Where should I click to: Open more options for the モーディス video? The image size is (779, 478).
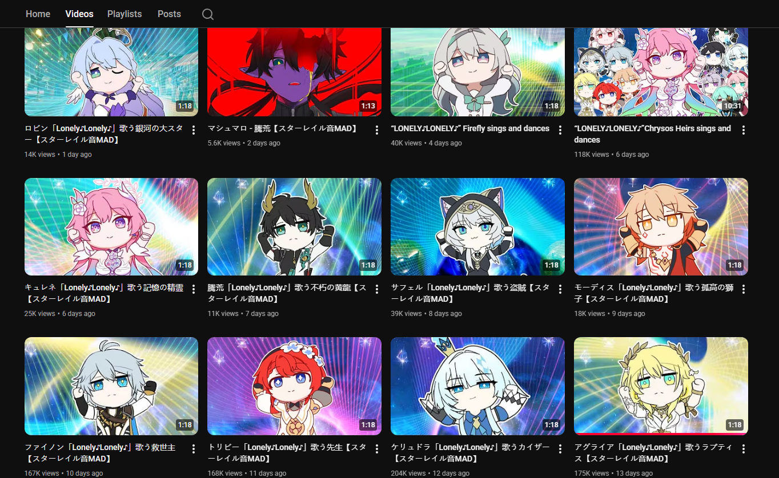(744, 289)
